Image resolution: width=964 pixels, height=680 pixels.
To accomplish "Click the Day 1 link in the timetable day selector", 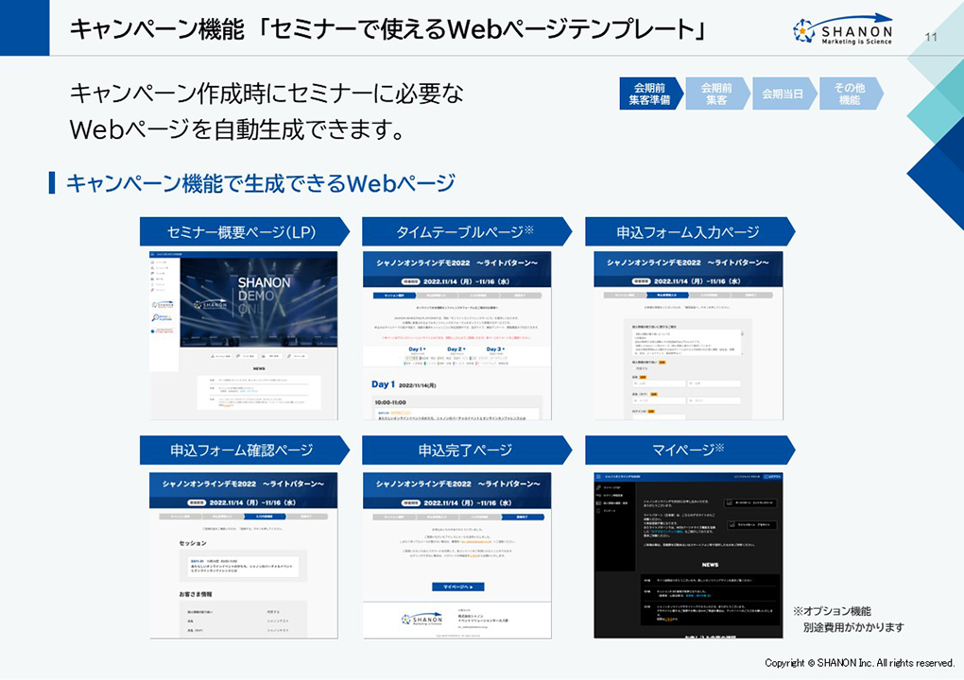I will click(x=417, y=349).
